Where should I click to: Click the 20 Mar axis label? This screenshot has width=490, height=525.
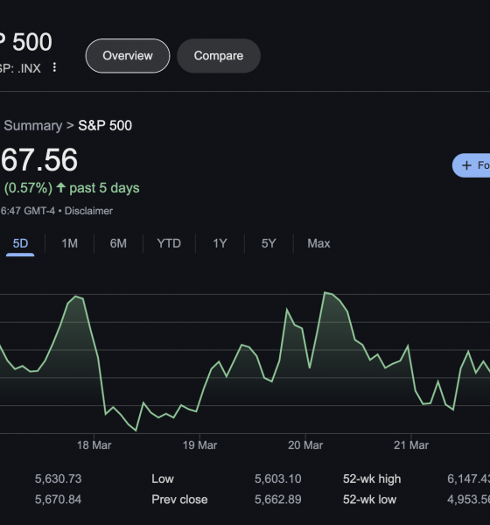tap(305, 445)
